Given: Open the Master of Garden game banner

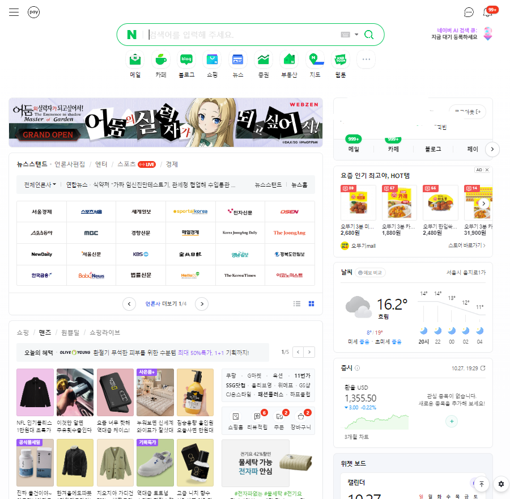Looking at the screenshot, I should (166, 122).
